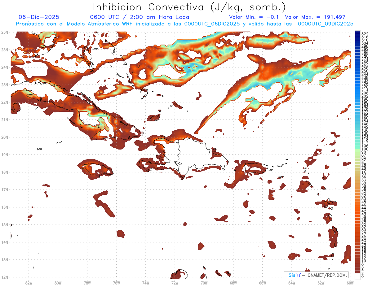Click the 24N latitude label
The height and width of the screenshot is (287, 372).
pos(5,67)
